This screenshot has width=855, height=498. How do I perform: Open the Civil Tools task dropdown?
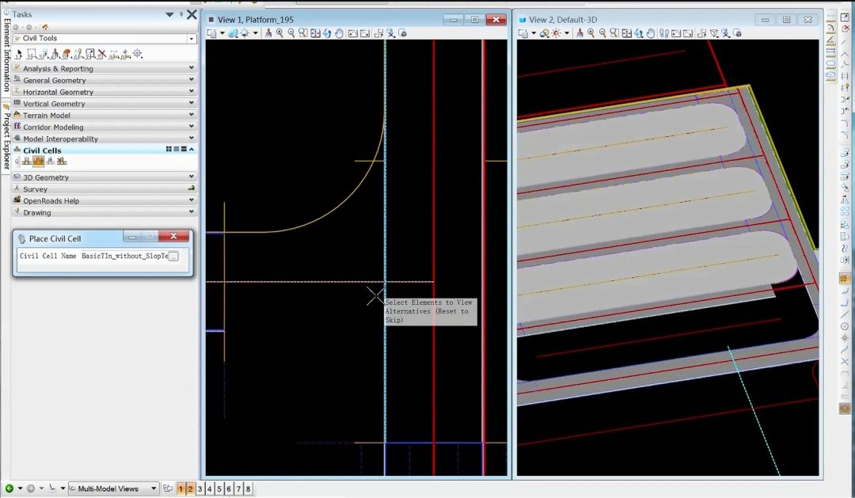(191, 39)
